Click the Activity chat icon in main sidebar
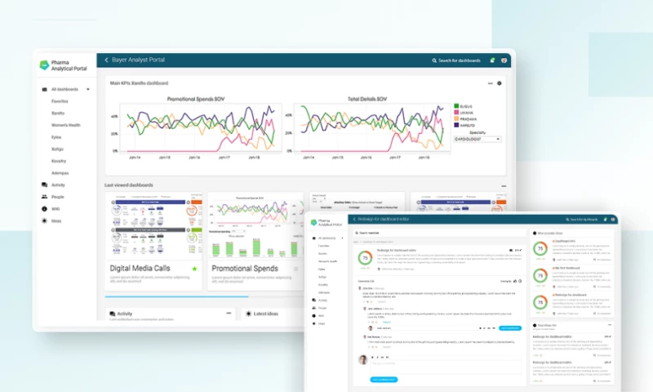 (45, 185)
